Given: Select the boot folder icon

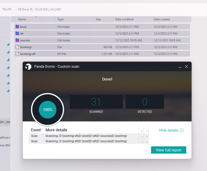Looking at the screenshot, I should [17, 27].
